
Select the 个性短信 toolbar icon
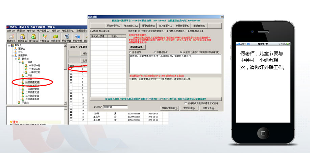(45, 38)
